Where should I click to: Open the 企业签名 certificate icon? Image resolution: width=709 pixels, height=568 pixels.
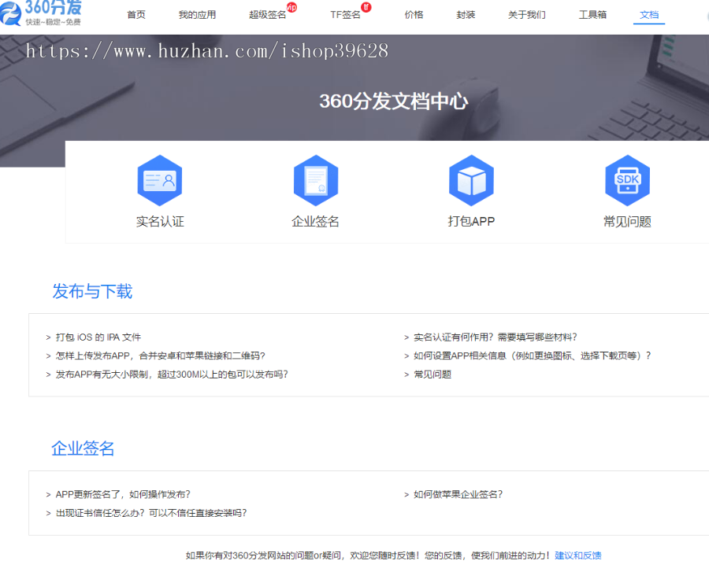pyautogui.click(x=316, y=180)
